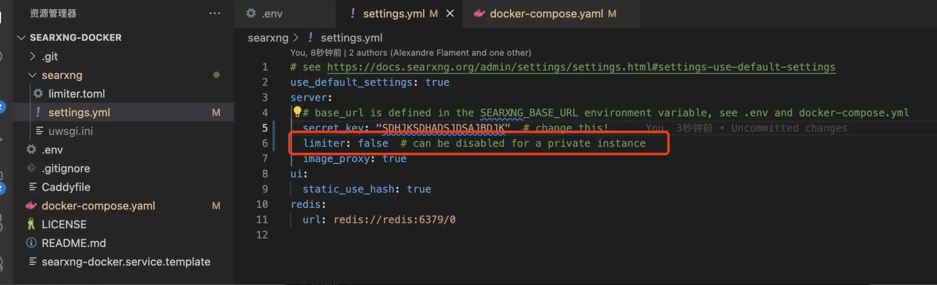Switch to the .env editor tab
The image size is (937, 285).
coord(272,14)
